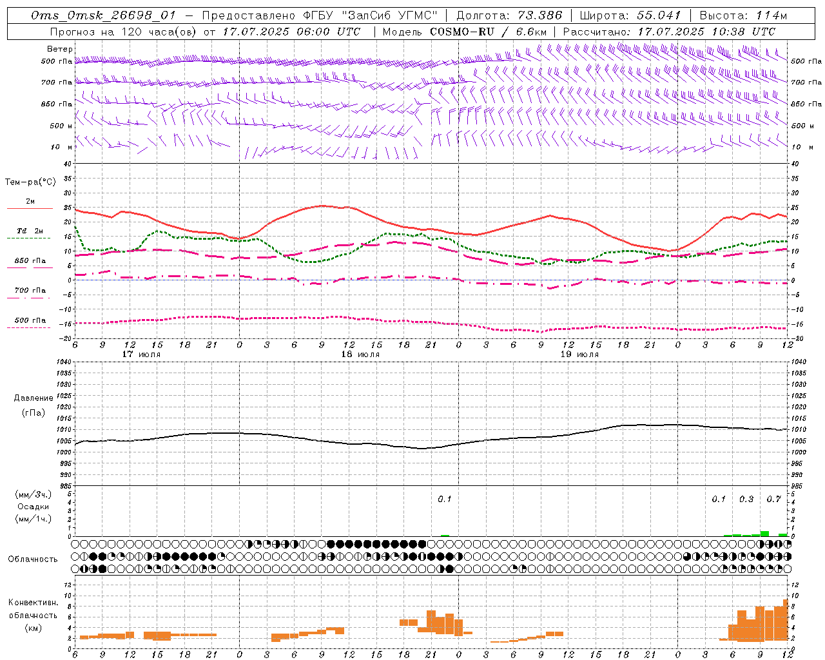
Task: Click the 17 июля date label
Action: pos(141,354)
